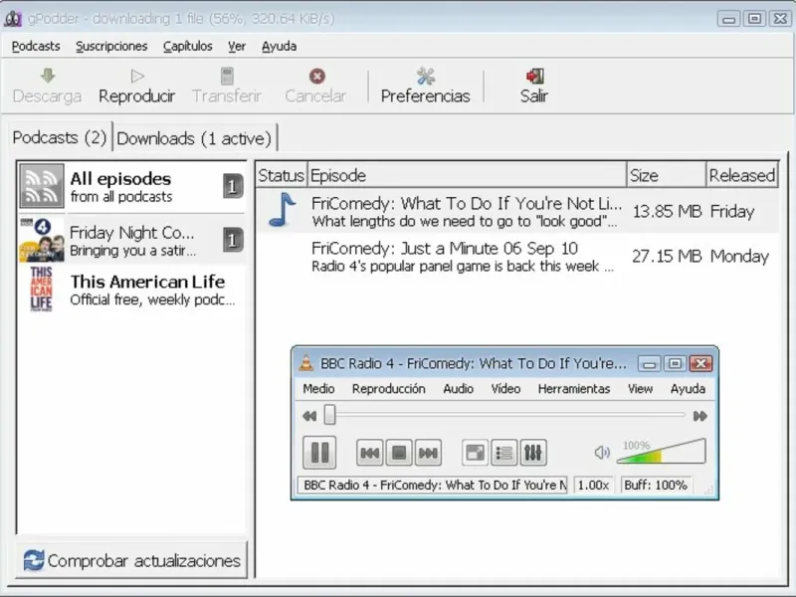The height and width of the screenshot is (597, 796).
Task: Click the VLC seek slider handle
Action: [x=330, y=415]
